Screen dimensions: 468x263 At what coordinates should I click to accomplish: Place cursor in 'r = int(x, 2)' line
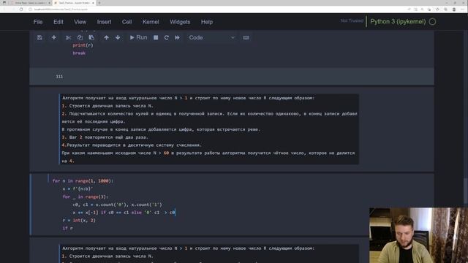(79, 221)
